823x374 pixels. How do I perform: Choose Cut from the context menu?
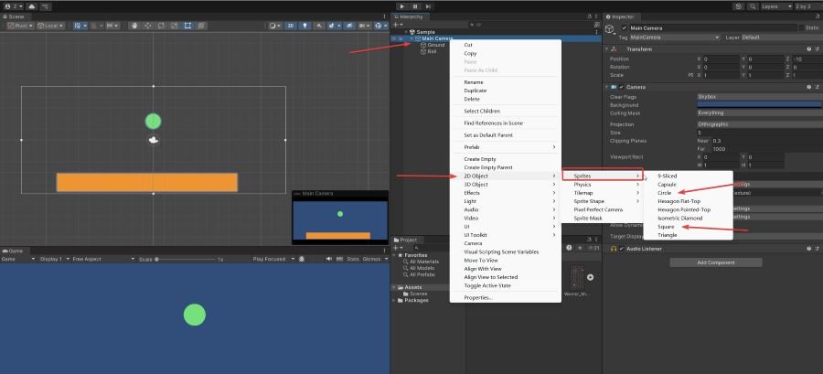tap(506, 45)
